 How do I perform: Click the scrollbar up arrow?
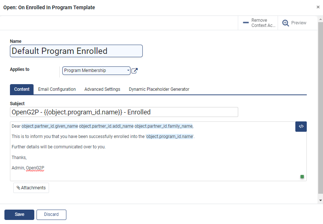pyautogui.click(x=320, y=19)
